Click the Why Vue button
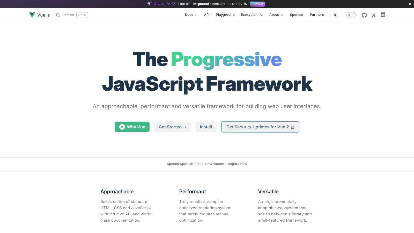 (132, 127)
